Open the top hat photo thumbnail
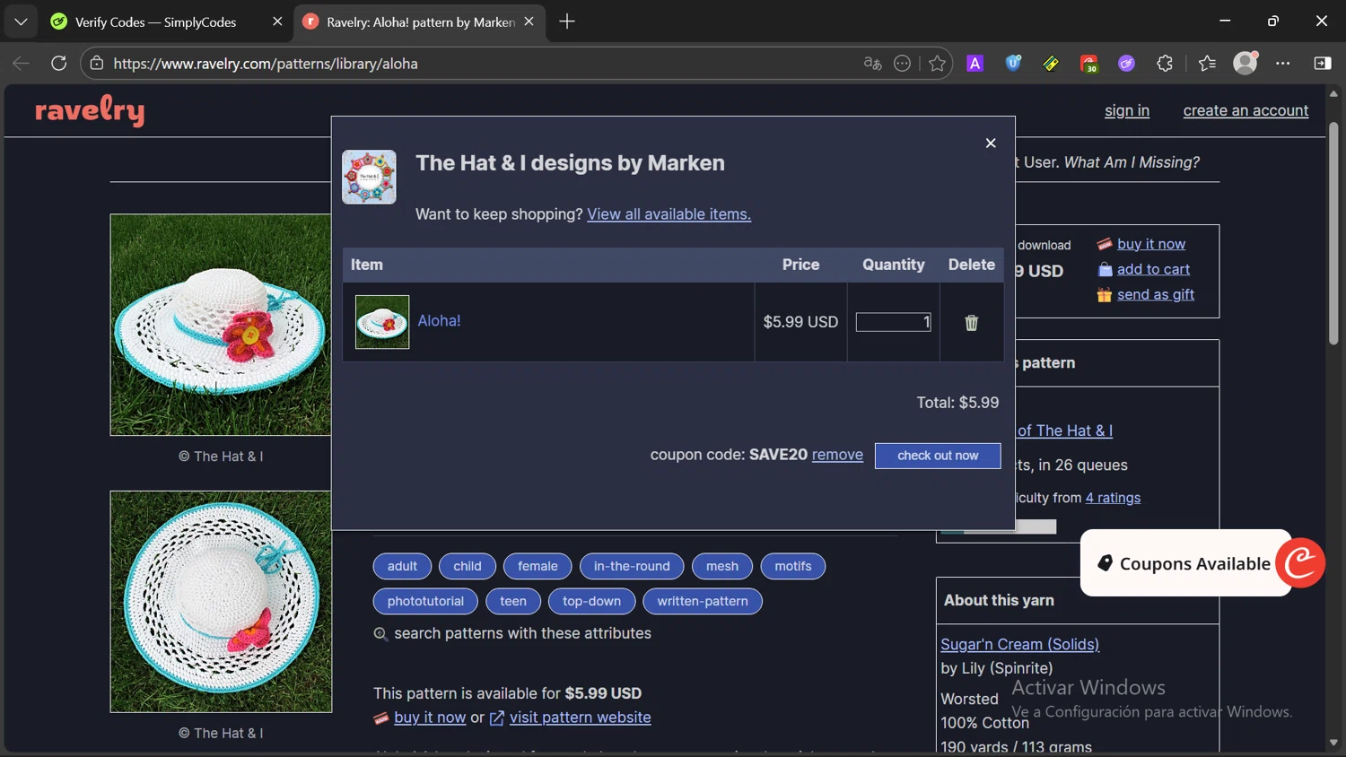The height and width of the screenshot is (757, 1346). click(x=221, y=325)
